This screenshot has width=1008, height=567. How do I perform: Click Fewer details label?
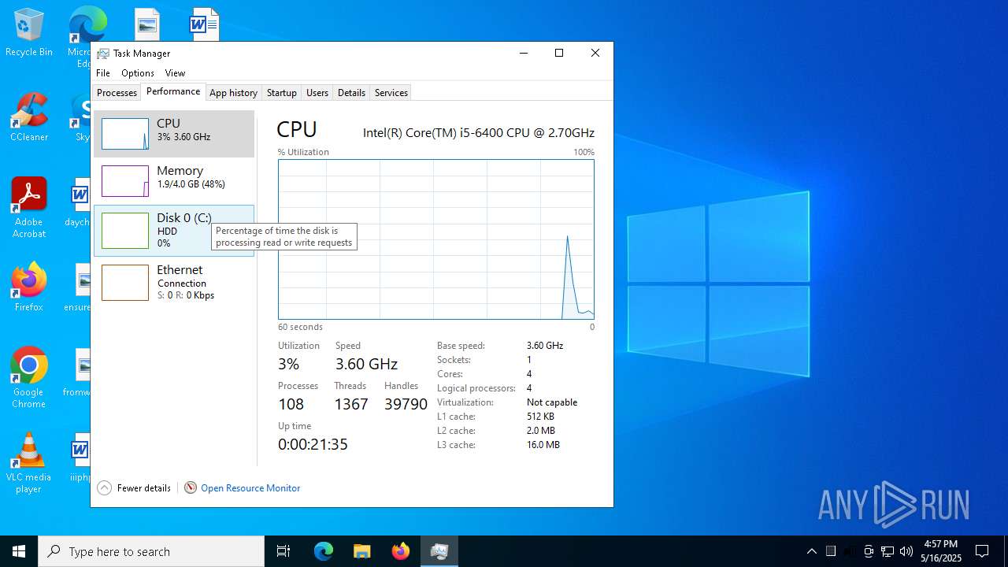(143, 488)
